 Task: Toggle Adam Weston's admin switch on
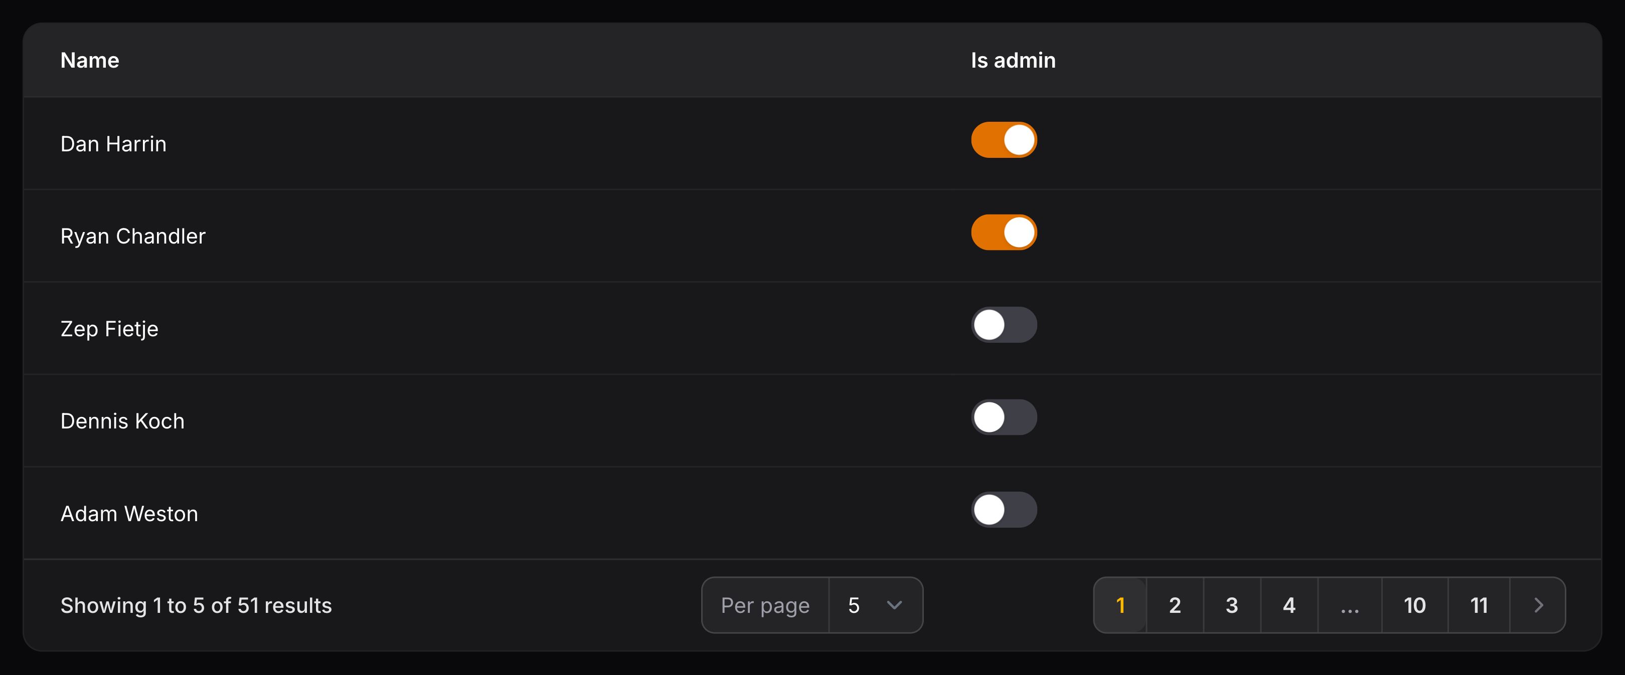(1005, 509)
